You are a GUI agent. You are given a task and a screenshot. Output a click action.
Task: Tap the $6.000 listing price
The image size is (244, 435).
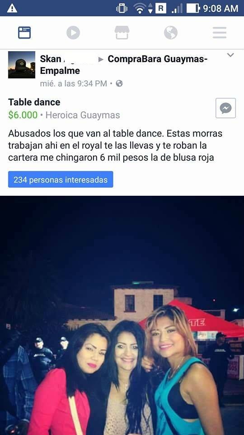(x=23, y=115)
